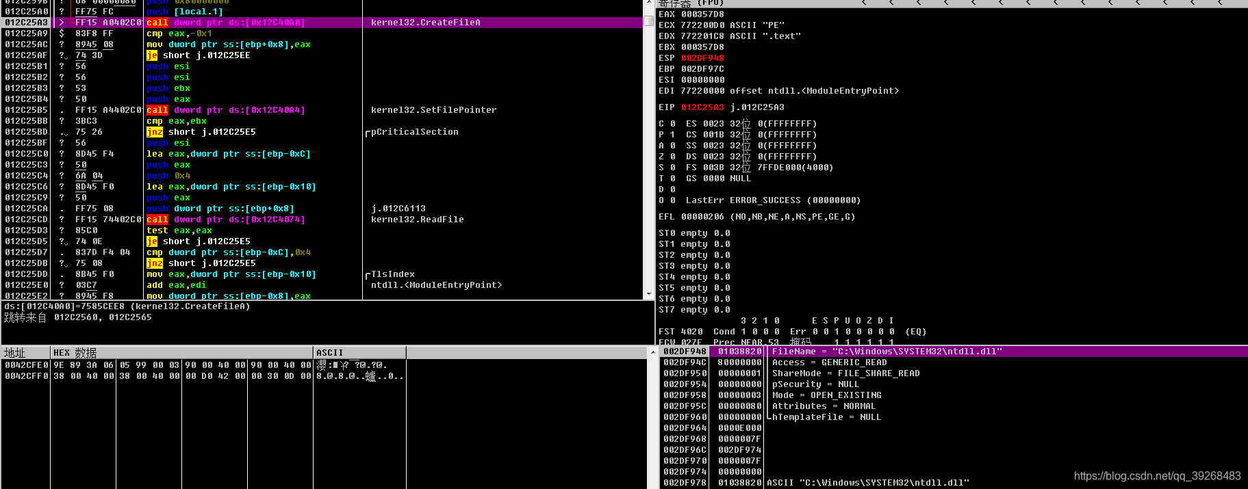Select the ESP register value 002DF948

[702, 58]
